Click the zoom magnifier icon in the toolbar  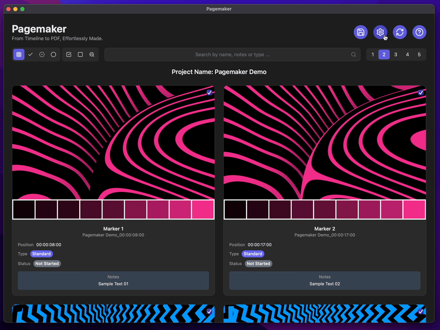92,55
